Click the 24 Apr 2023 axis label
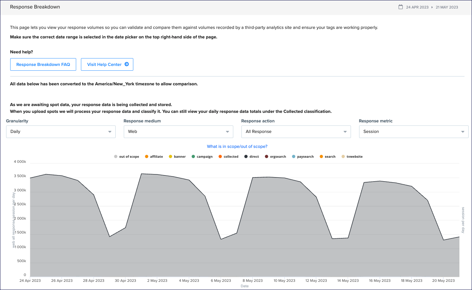This screenshot has width=472, height=290. 30,280
